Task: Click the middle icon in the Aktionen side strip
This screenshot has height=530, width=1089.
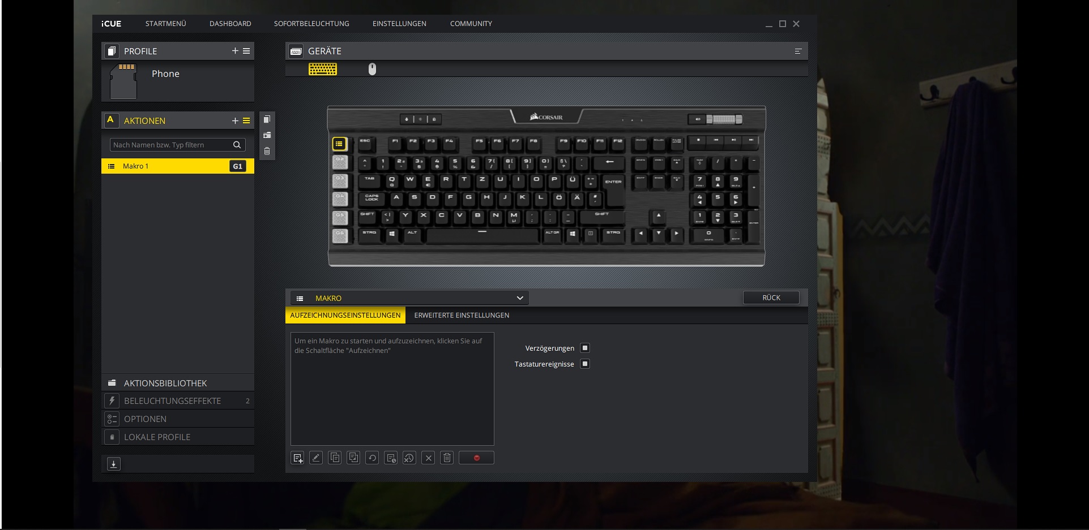Action: point(267,135)
